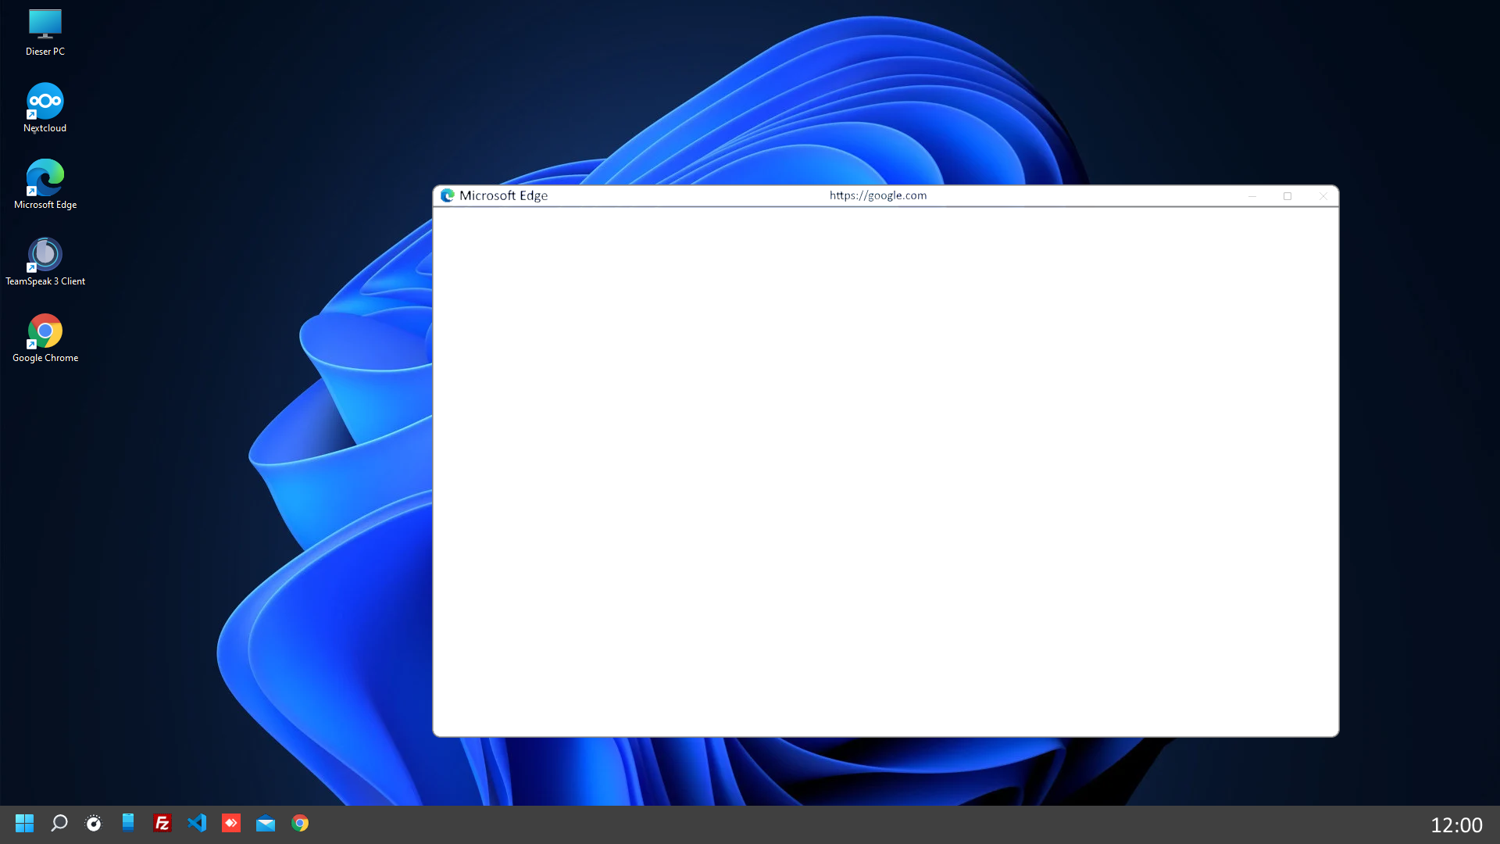Image resolution: width=1500 pixels, height=844 pixels.
Task: Open AnyDesk from the taskbar
Action: (231, 823)
